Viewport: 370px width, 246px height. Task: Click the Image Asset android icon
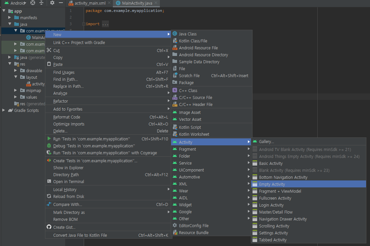[x=175, y=112]
